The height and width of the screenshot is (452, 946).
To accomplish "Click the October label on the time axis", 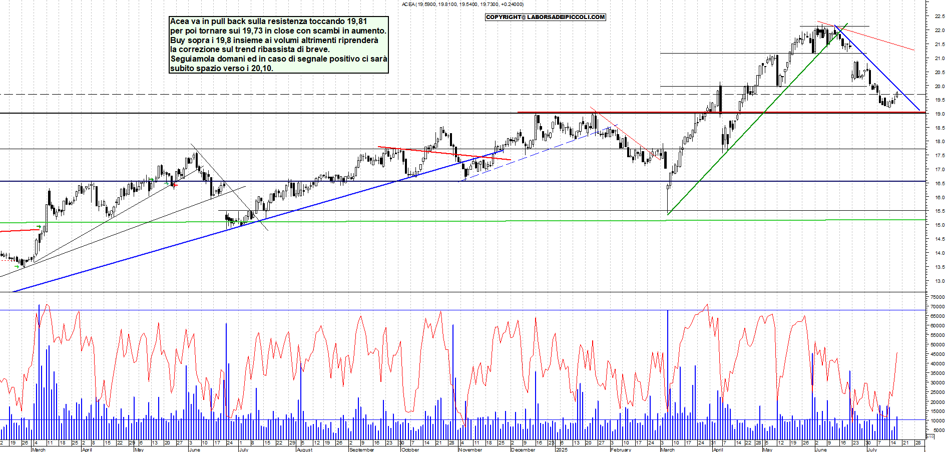I will (410, 449).
